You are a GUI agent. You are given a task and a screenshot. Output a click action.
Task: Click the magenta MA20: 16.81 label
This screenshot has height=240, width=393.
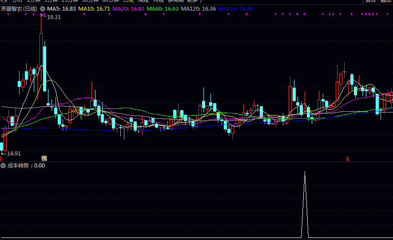[x=128, y=9]
